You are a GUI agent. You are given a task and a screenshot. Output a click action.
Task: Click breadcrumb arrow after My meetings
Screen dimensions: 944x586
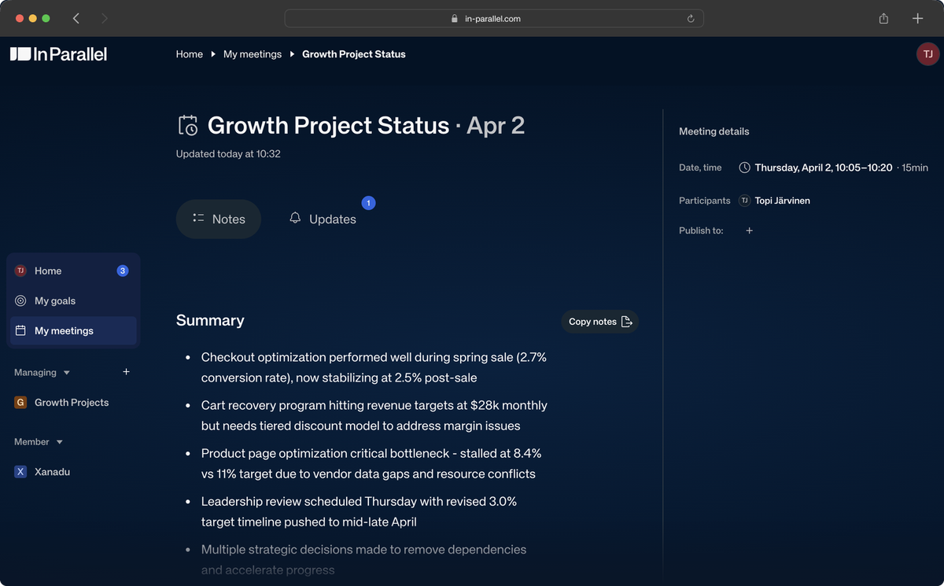[292, 54]
